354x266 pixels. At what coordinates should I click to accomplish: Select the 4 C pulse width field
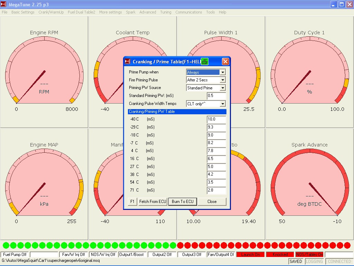[216, 151]
